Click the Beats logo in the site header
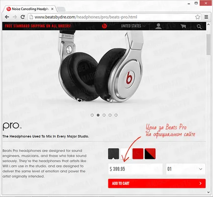The image size is (213, 197). click(105, 26)
